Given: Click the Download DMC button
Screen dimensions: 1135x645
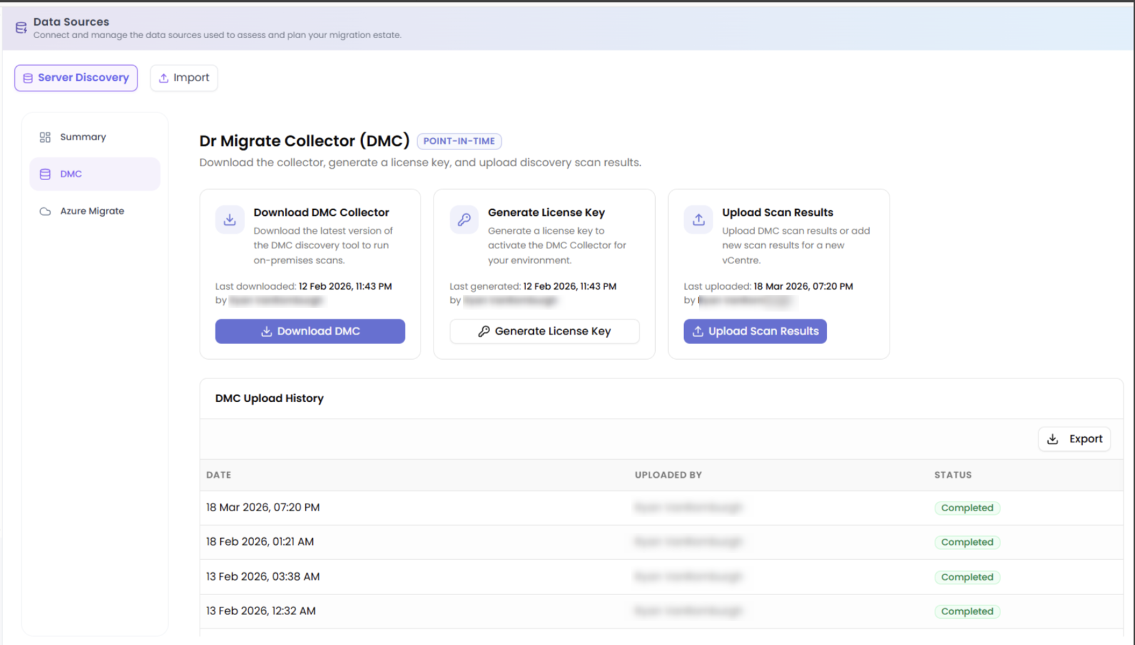Looking at the screenshot, I should pos(310,331).
